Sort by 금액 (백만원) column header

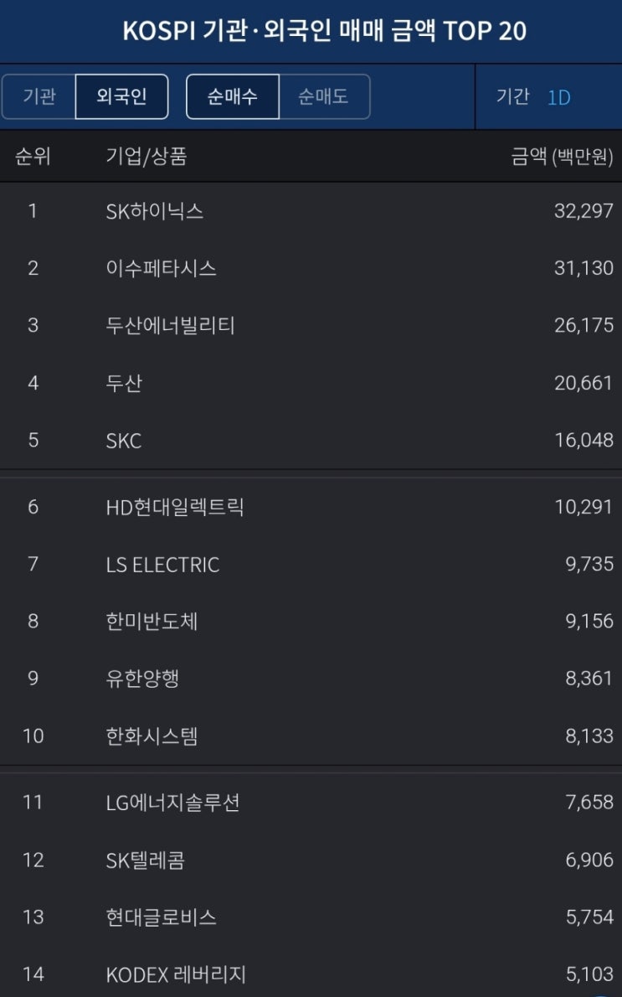pos(562,157)
